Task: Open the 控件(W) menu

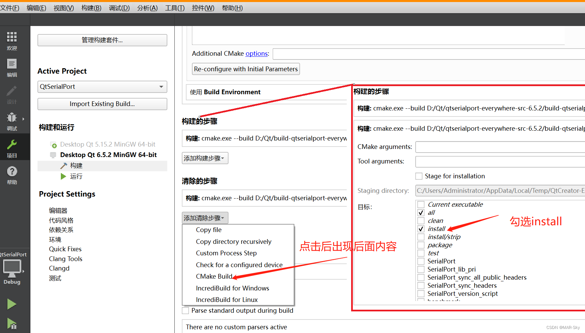Action: 203,8
